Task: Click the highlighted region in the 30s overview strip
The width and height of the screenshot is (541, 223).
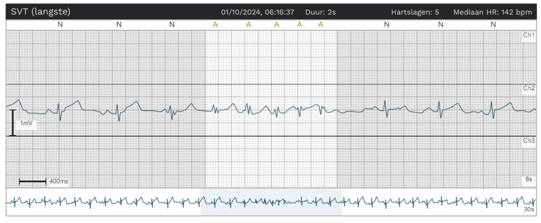Action: [271, 202]
